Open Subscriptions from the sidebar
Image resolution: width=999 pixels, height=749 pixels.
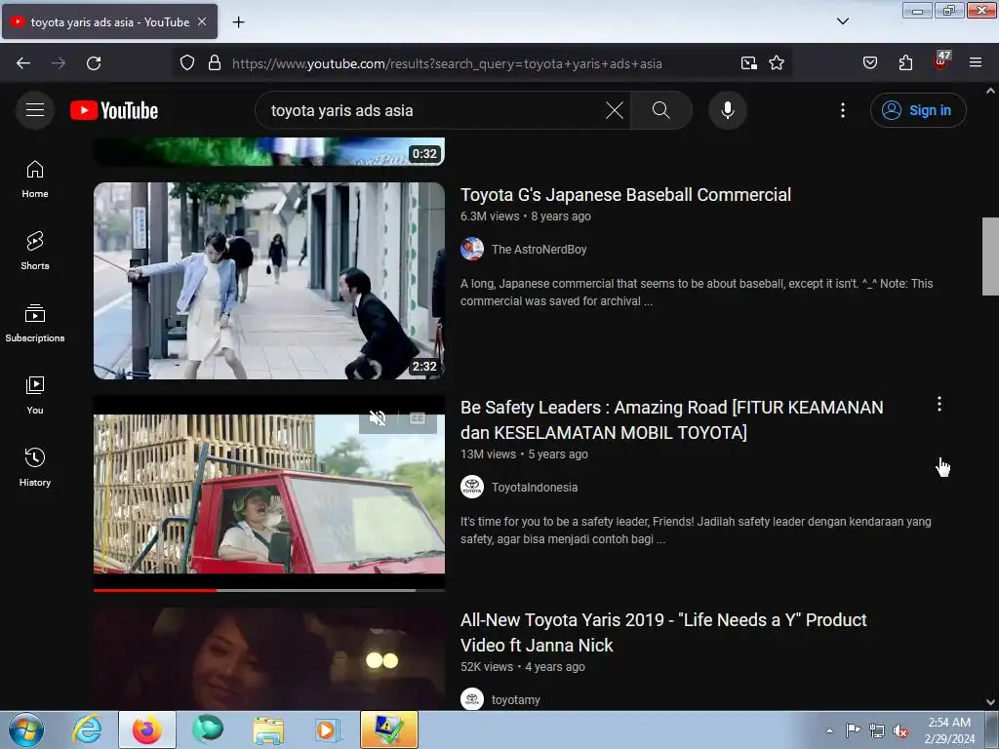coord(35,324)
